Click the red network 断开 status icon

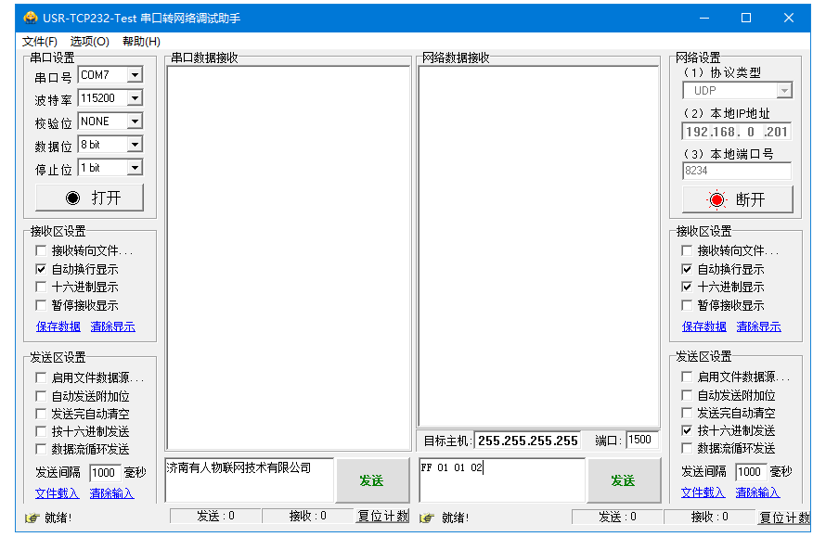[x=716, y=199]
